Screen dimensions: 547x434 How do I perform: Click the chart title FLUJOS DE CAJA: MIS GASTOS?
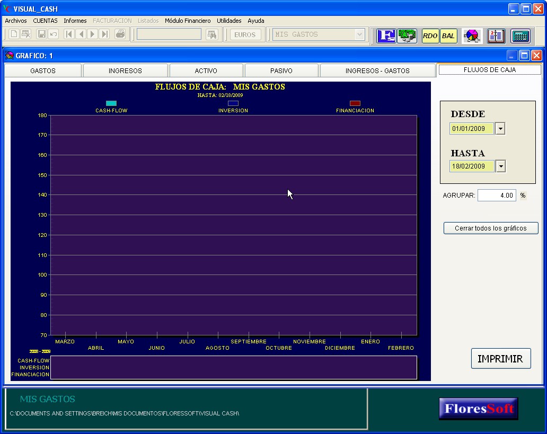click(x=220, y=87)
